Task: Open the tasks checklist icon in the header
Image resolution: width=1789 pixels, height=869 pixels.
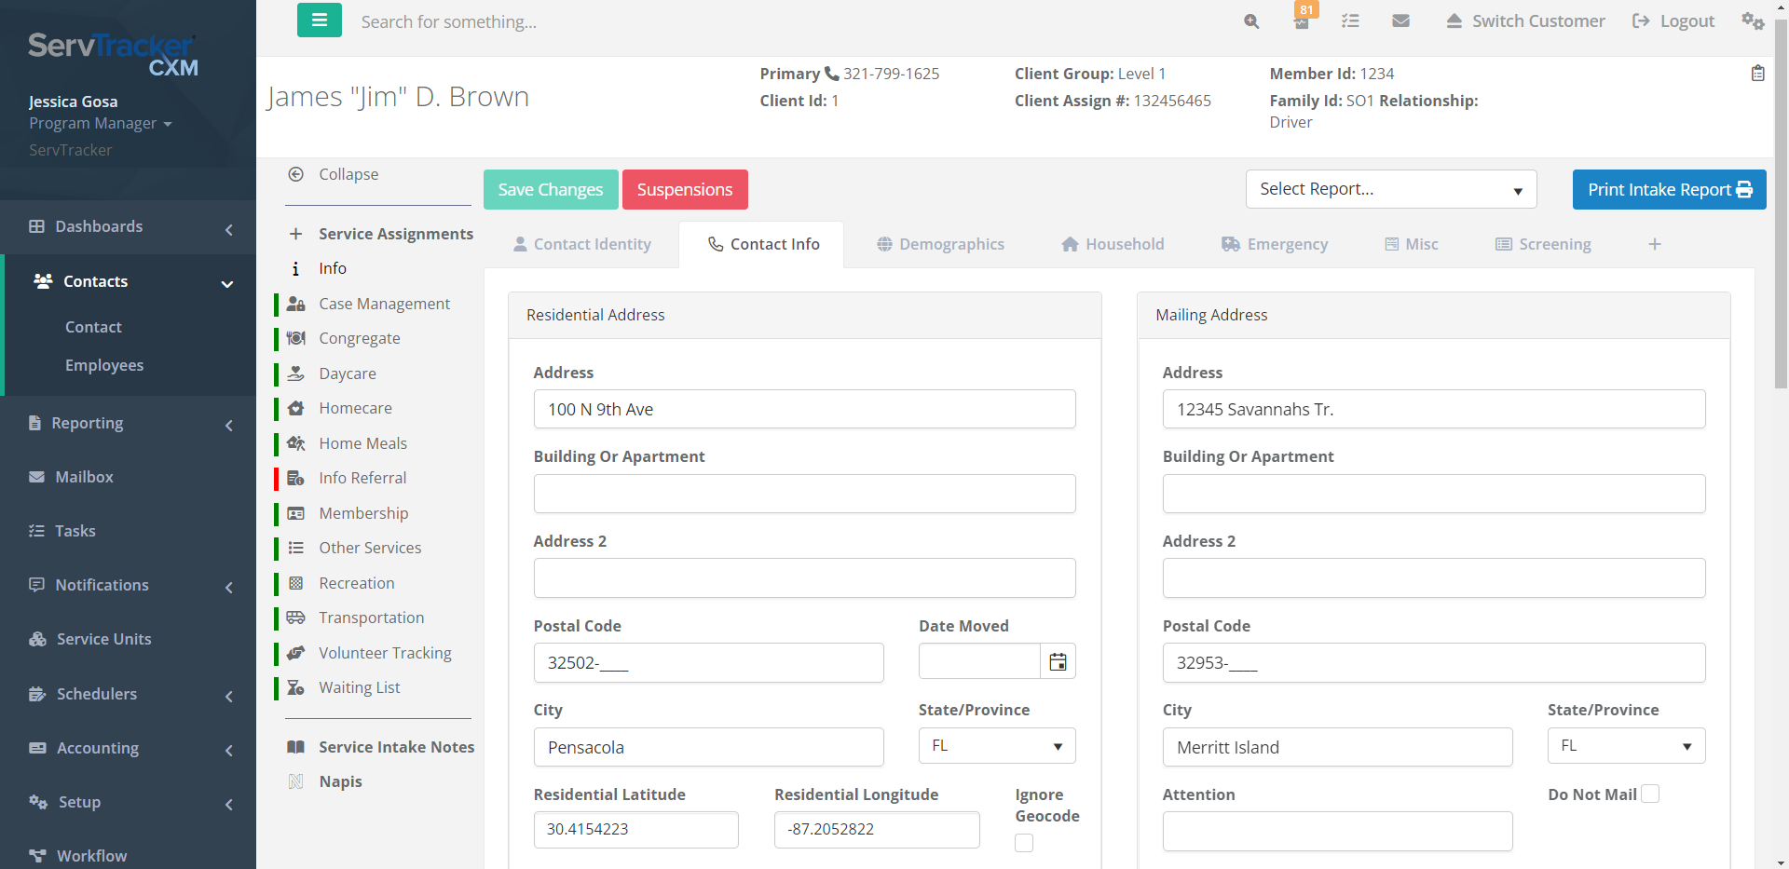Action: click(x=1350, y=20)
